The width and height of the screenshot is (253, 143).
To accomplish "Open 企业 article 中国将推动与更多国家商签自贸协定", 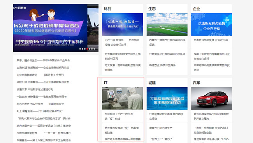I will click(x=212, y=67).
